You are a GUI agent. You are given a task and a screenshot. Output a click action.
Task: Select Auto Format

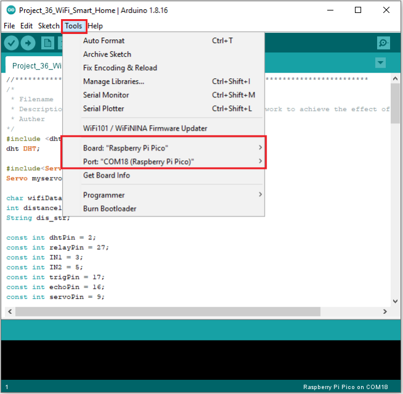tap(164, 41)
